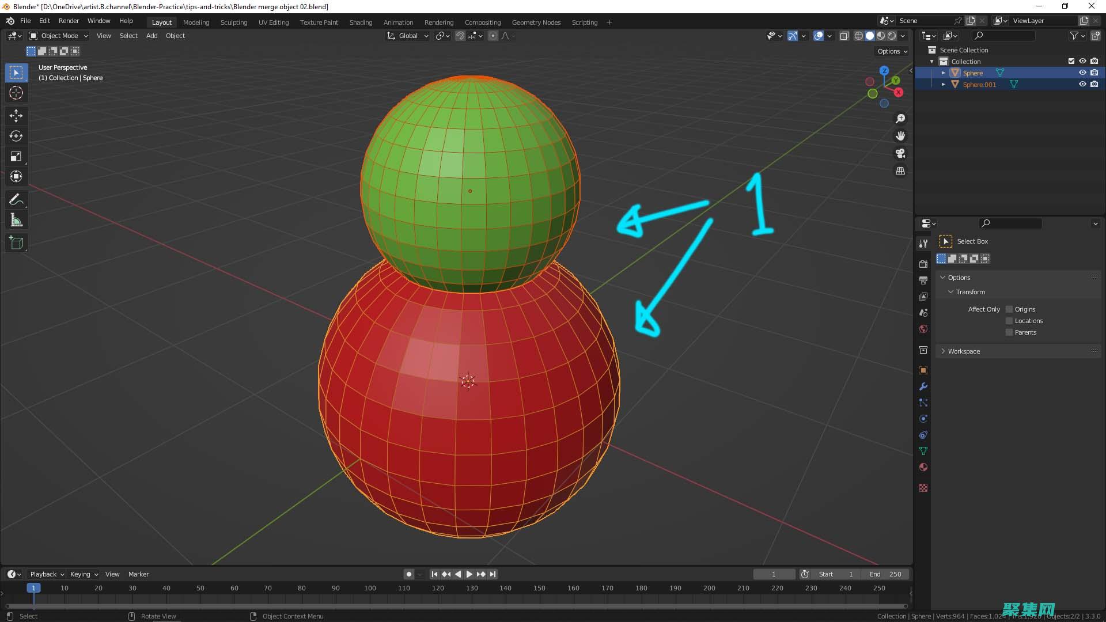Select the Move tool in toolbar
Screen dimensions: 1106x622
[x=16, y=116]
